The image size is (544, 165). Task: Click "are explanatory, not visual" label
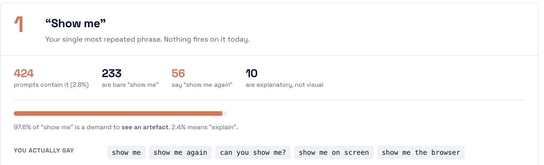coord(285,85)
